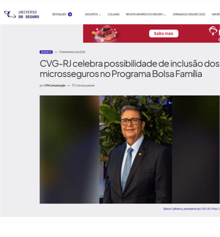Click the Bradesco logo in banner
Image resolution: width=220 pixels, height=237 pixels.
coord(213,31)
